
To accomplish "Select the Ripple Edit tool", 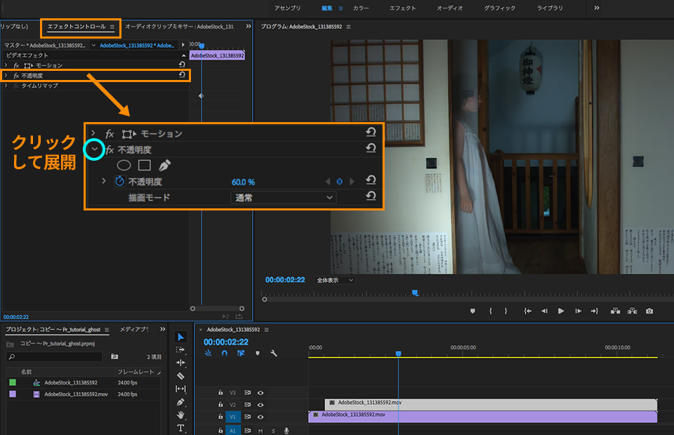I will 181,363.
